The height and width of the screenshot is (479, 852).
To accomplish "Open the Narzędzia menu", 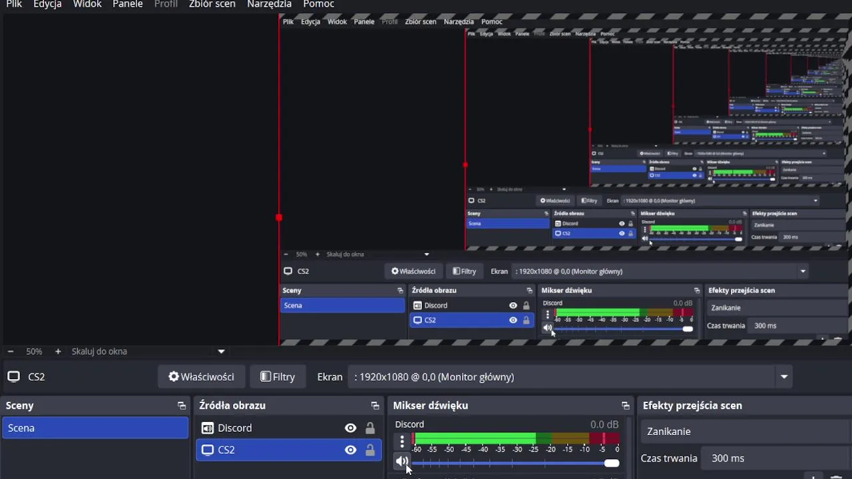I will [269, 4].
